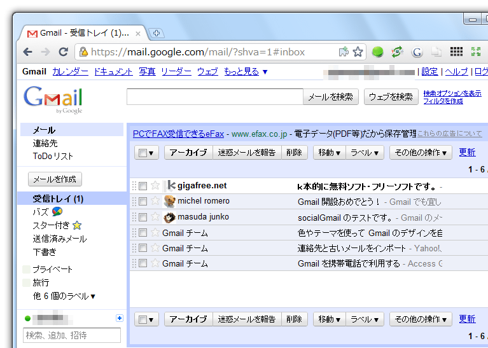The height and width of the screenshot is (348, 488).
Task: Click the browser back arrow button
Action: (x=28, y=52)
